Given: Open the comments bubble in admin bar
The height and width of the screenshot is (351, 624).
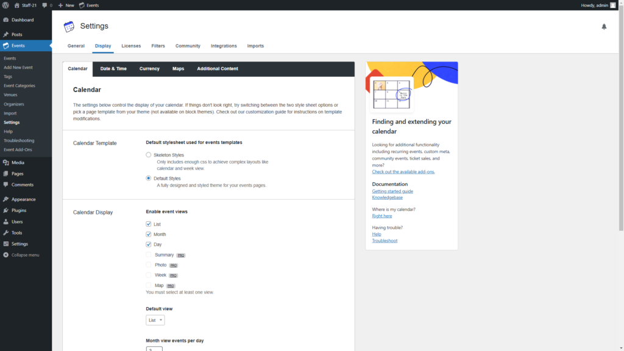Looking at the screenshot, I should [46, 5].
